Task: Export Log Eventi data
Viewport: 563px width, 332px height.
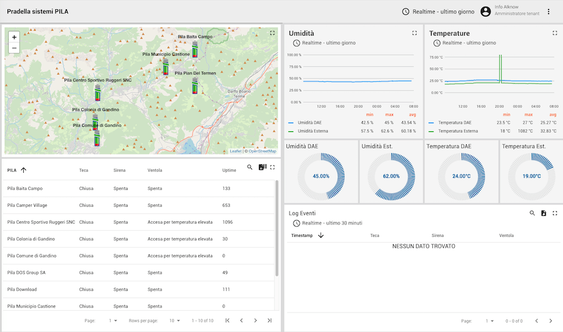Action: (x=544, y=213)
